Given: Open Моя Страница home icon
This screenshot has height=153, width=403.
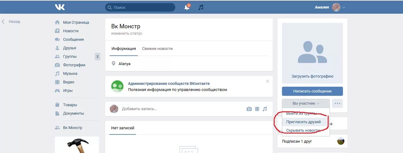Looking at the screenshot, I should (x=57, y=22).
